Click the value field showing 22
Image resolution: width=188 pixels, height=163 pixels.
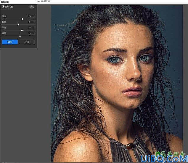tap(32, 27)
